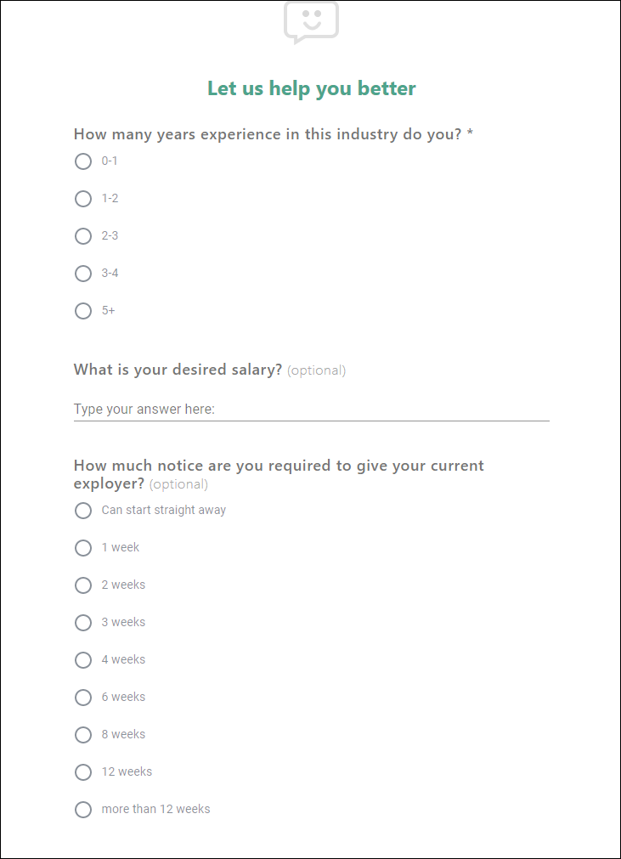621x859 pixels.
Task: Select the 8 weeks notice radio button
Action: (x=83, y=735)
